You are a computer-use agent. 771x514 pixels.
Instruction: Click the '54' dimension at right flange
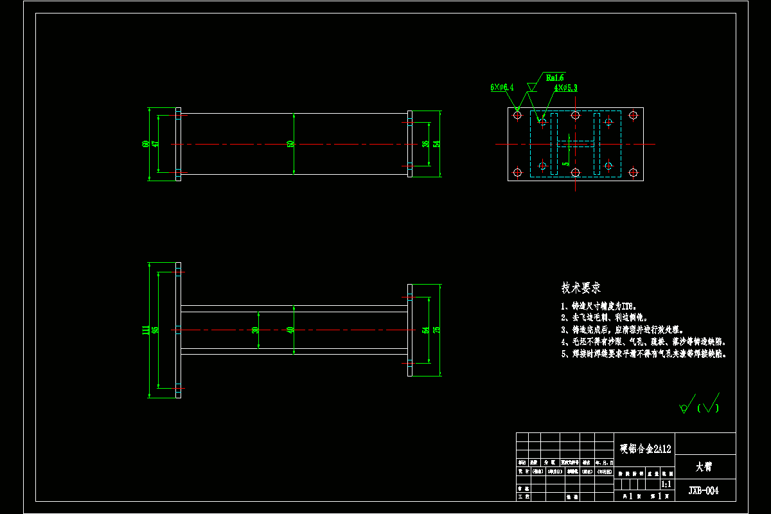coord(436,144)
